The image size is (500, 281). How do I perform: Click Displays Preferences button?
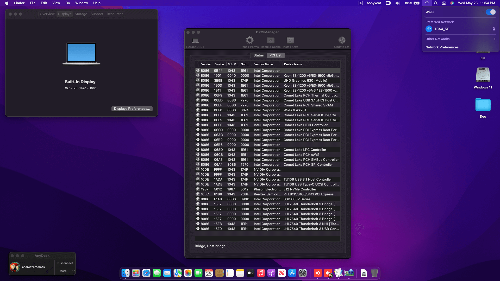coord(132,109)
